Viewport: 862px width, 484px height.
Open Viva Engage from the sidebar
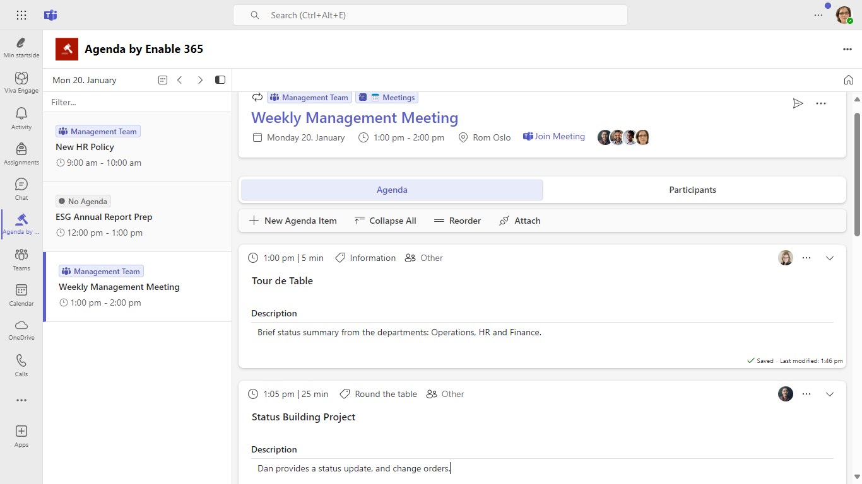[x=21, y=82]
